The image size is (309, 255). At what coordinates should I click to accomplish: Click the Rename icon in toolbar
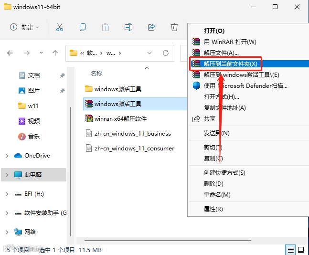(128, 27)
